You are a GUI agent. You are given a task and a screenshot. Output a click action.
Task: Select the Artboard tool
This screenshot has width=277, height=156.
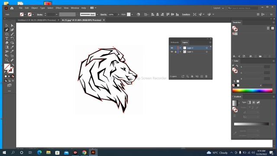pos(12,56)
